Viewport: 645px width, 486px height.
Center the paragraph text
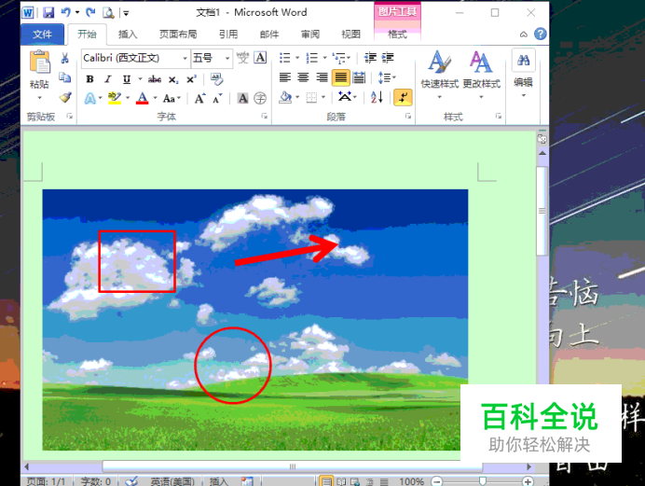[x=303, y=77]
